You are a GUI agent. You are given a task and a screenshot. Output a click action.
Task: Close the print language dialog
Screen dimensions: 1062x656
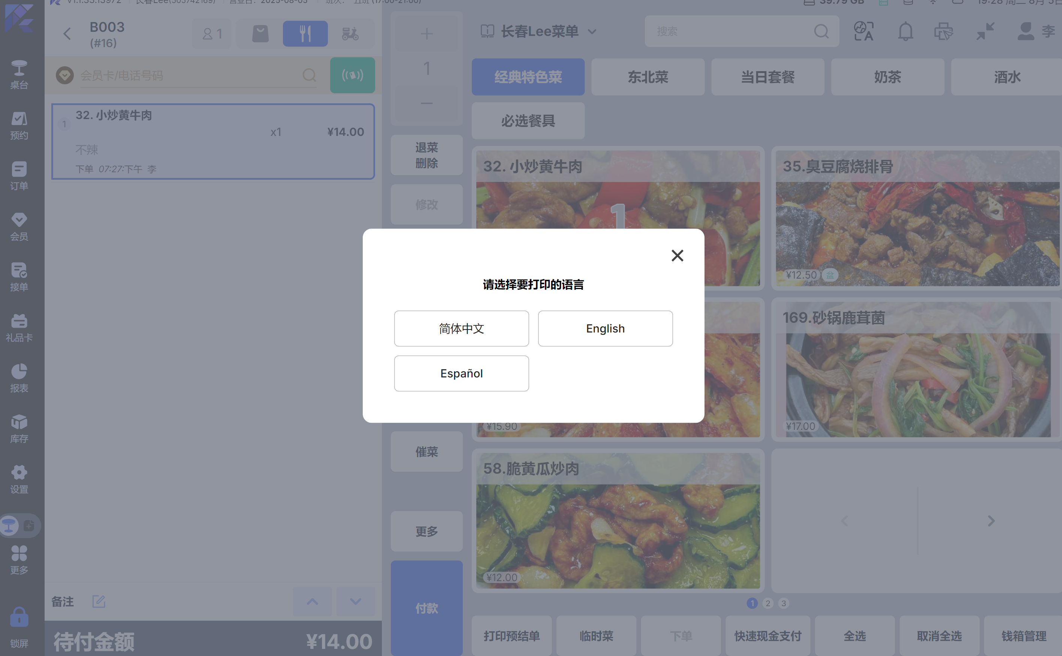pos(677,255)
